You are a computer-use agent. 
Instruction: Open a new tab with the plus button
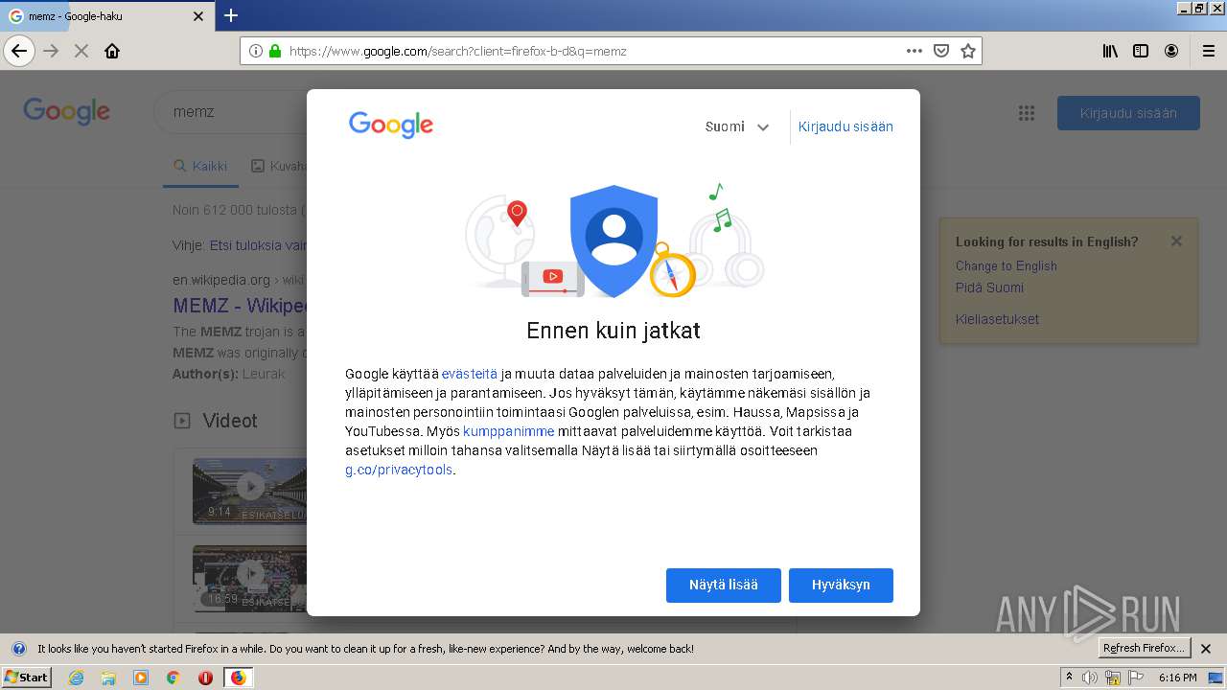(x=231, y=15)
